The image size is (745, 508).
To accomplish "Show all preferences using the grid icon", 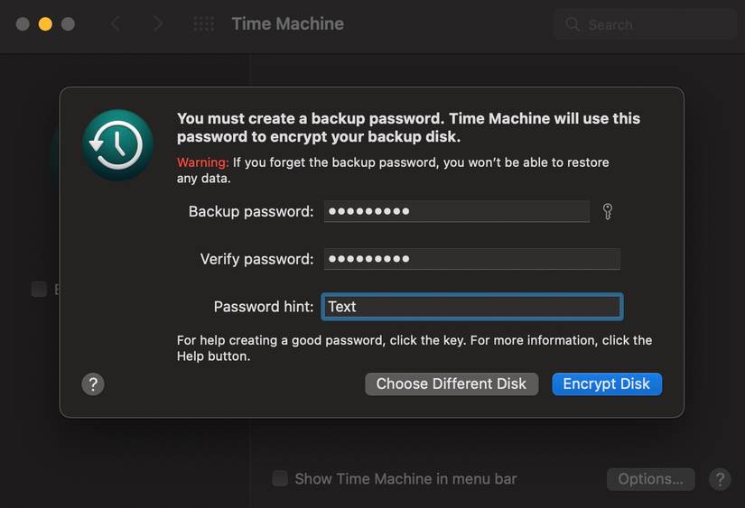I will point(203,24).
